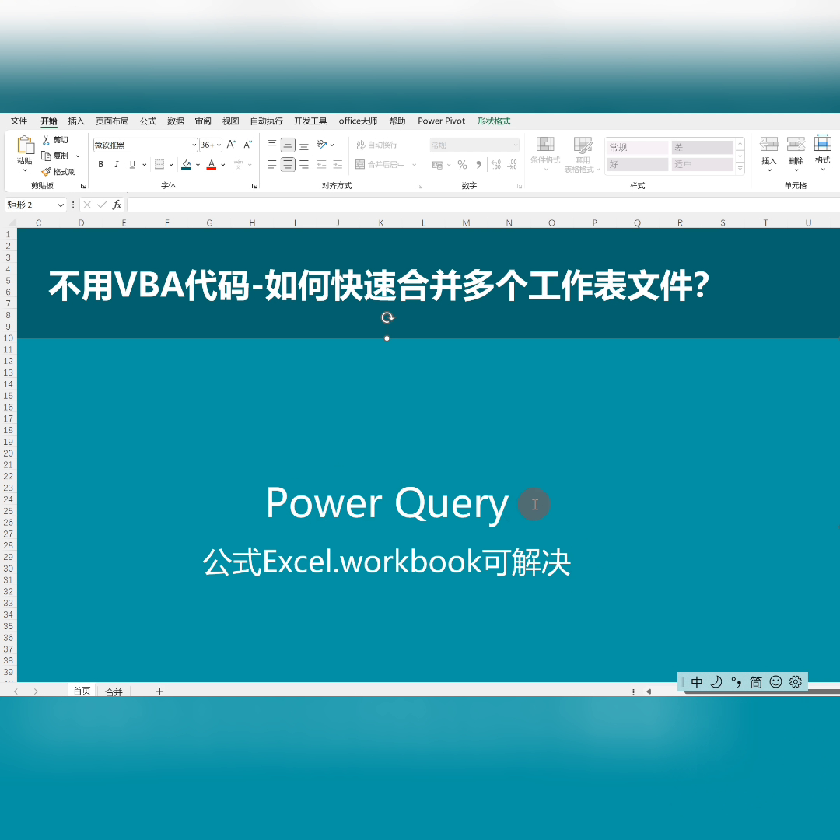Decrease the indent

coord(321,164)
